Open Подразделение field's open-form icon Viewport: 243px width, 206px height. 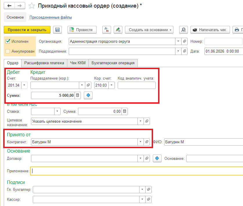coord(184,51)
